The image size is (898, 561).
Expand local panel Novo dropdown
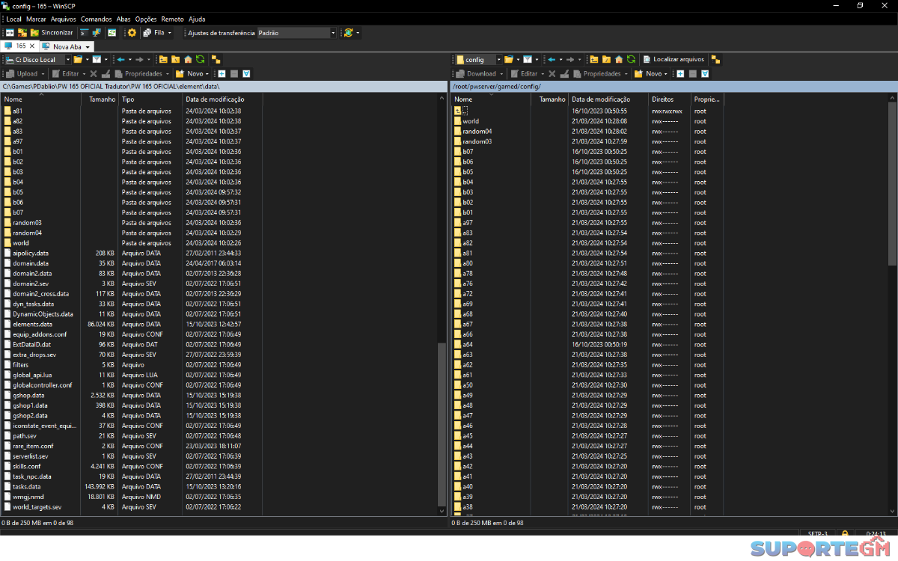click(x=207, y=74)
